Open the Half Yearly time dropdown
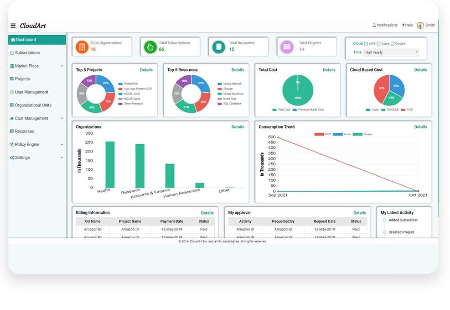Viewport: 450px width, 310px height. click(x=391, y=53)
